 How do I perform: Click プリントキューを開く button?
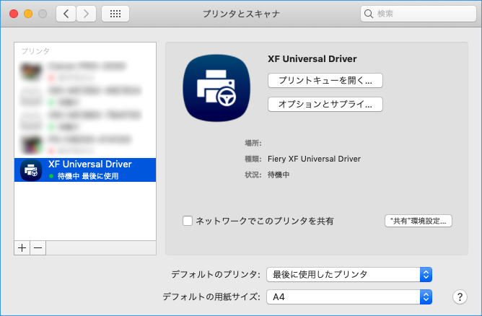(325, 81)
